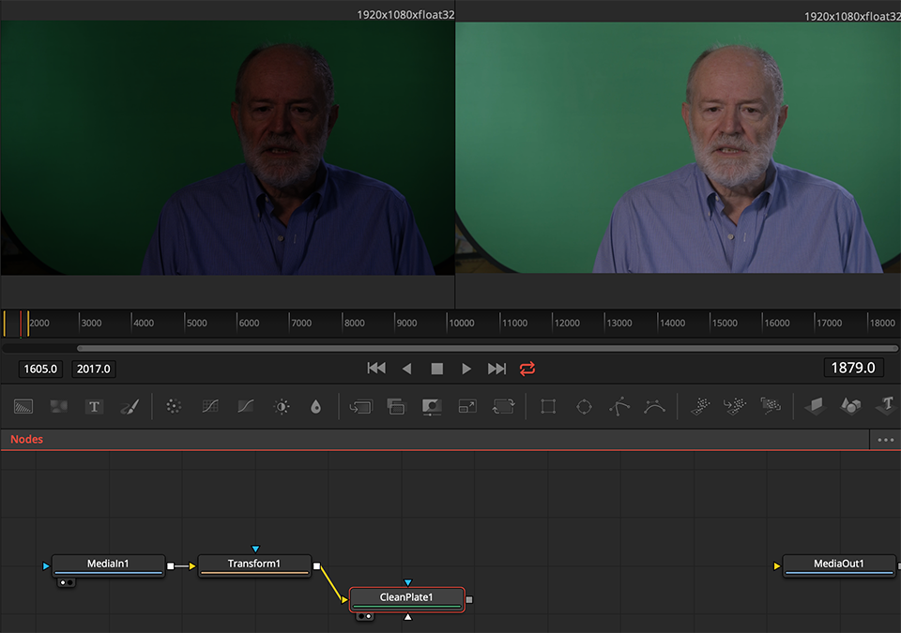Add a Shape 3D node

click(x=850, y=407)
